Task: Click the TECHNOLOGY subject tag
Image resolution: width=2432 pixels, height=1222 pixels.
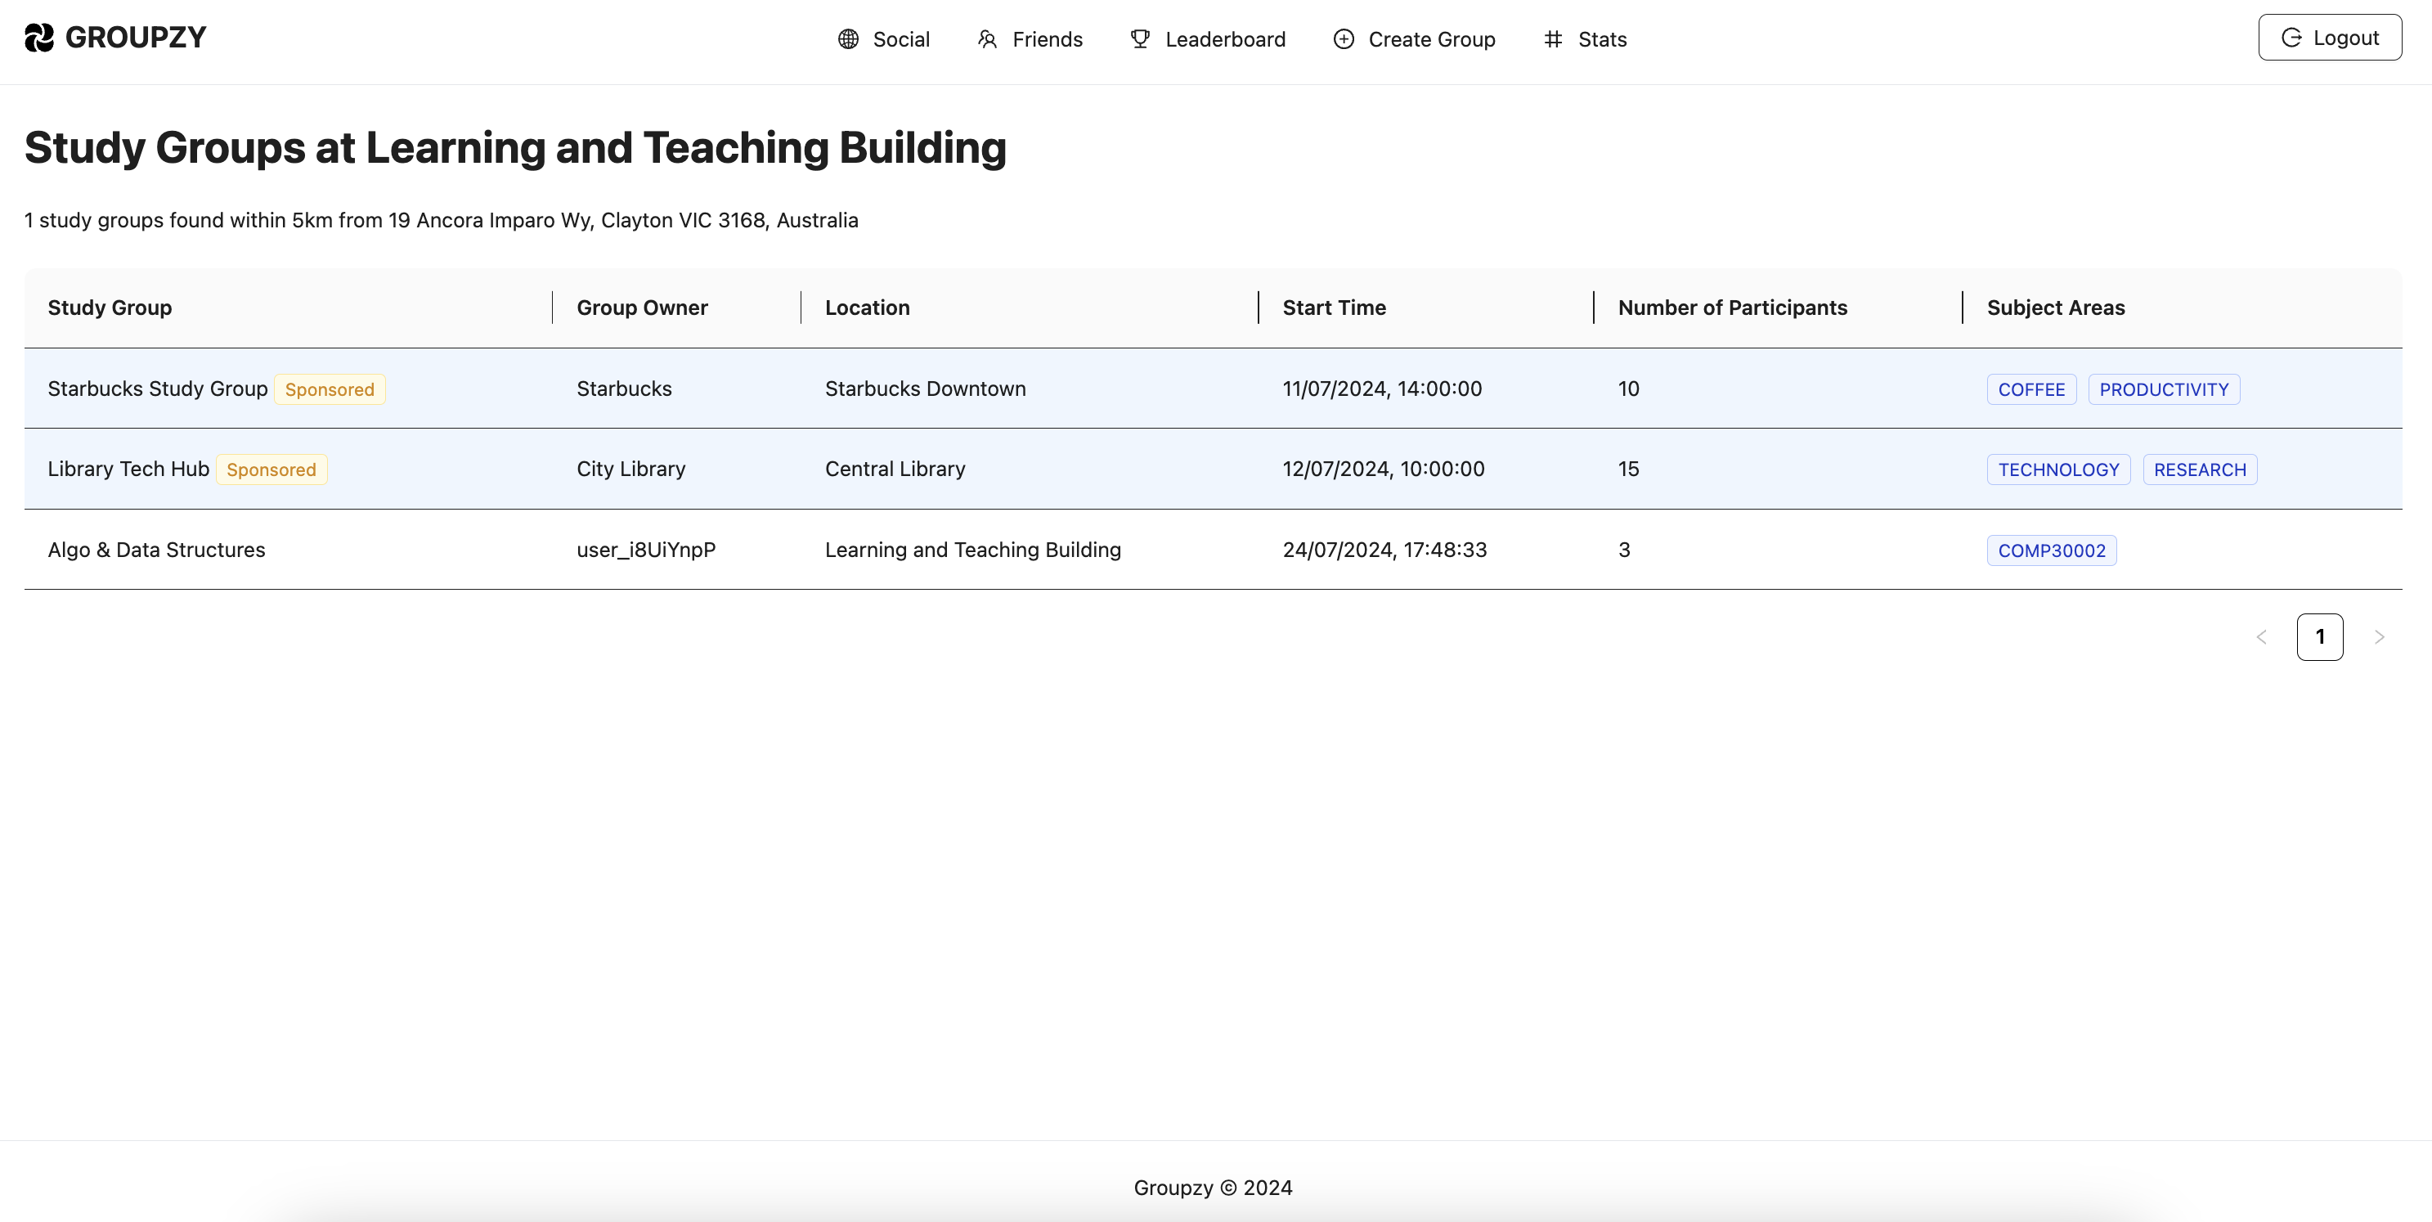Action: tap(2058, 469)
